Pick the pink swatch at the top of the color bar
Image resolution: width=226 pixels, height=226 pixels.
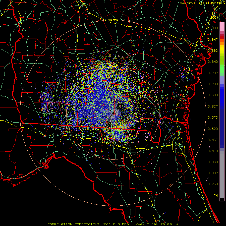click(x=222, y=27)
